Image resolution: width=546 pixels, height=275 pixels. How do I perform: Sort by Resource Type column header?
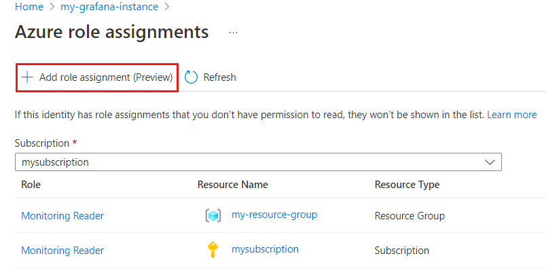[407, 185]
